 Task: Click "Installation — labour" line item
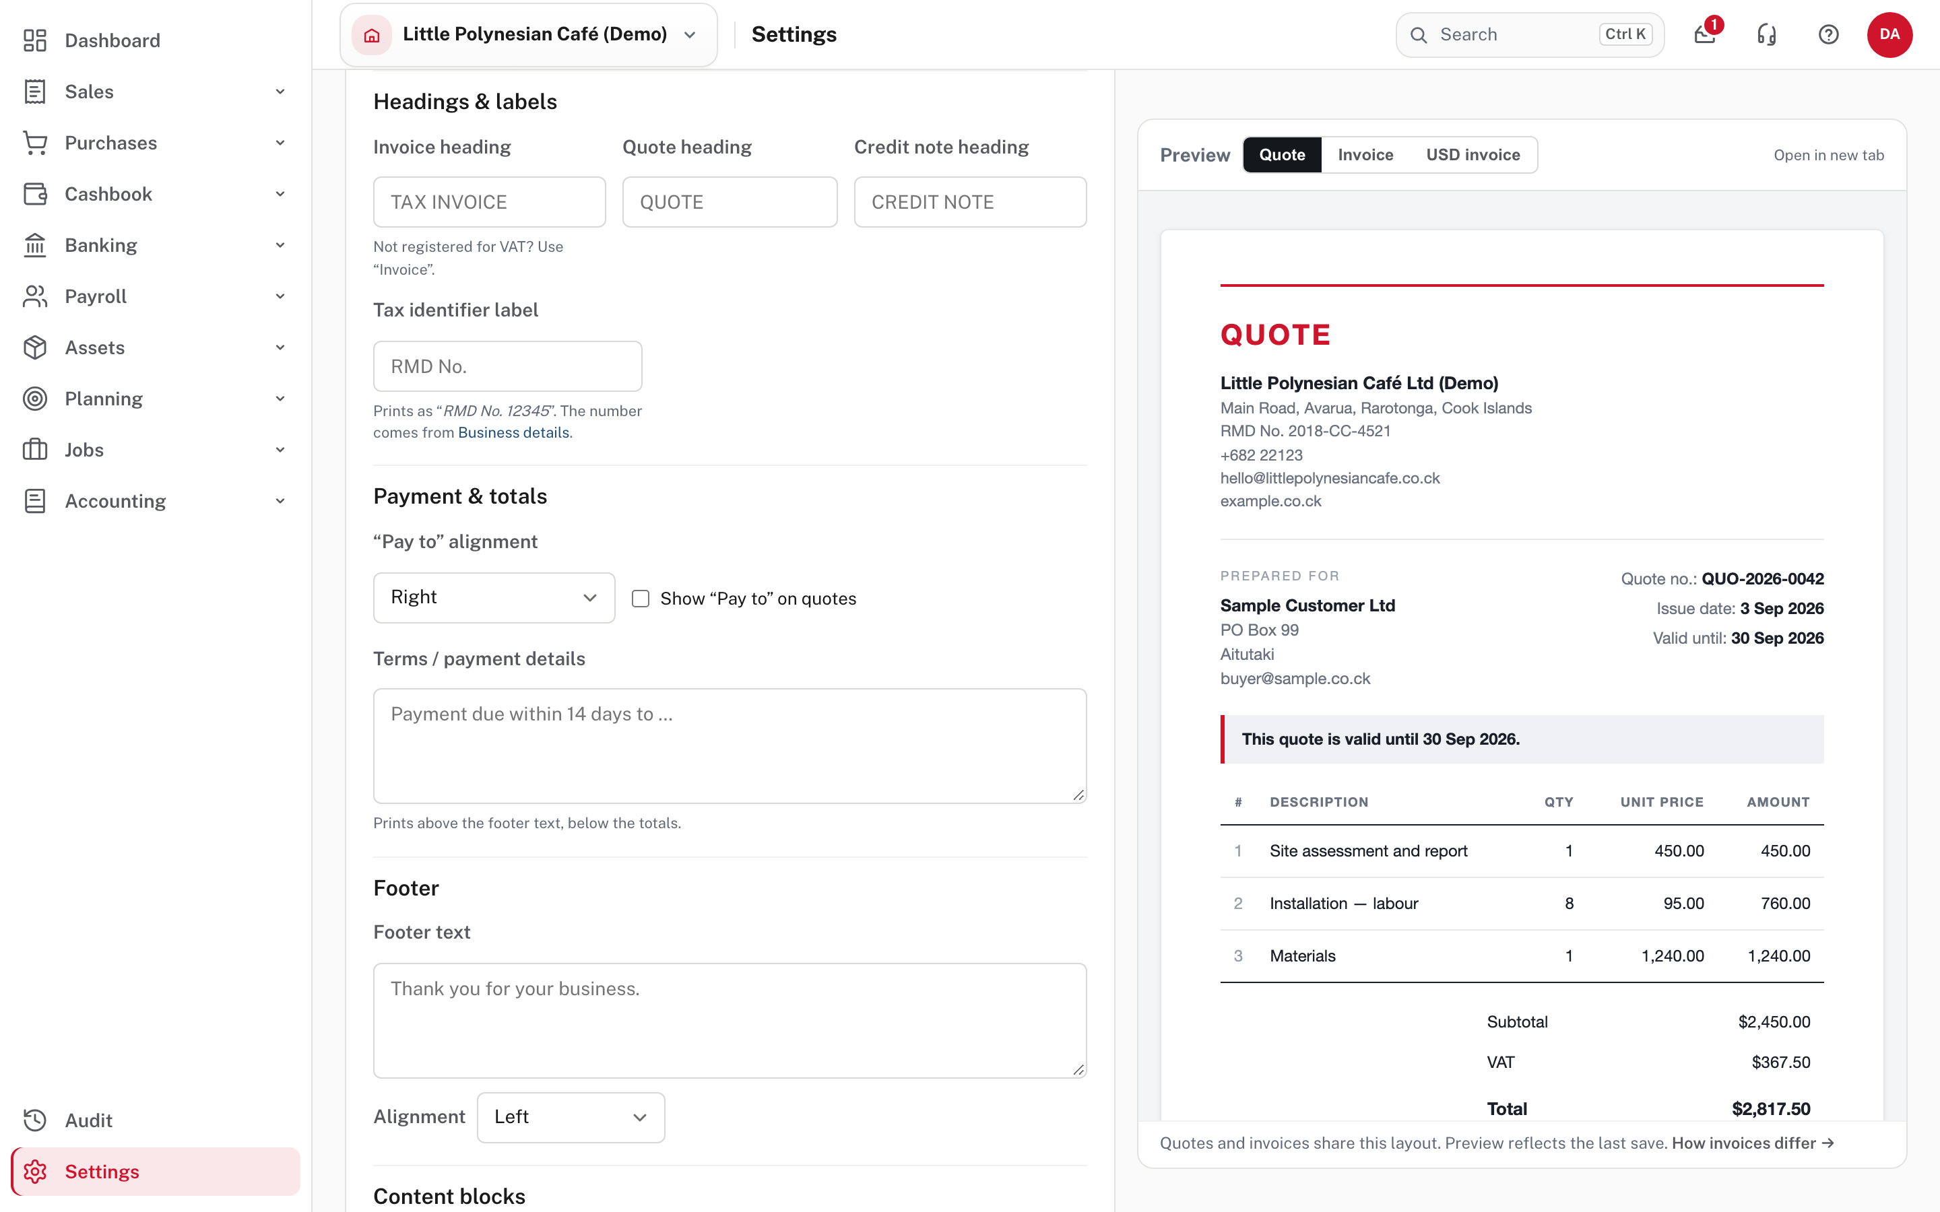pos(1344,904)
